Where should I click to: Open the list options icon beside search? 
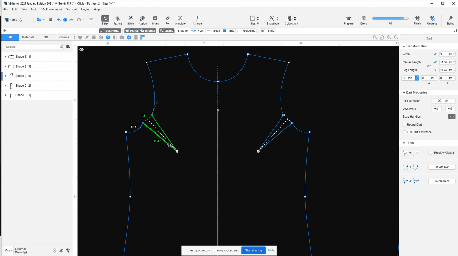68,47
